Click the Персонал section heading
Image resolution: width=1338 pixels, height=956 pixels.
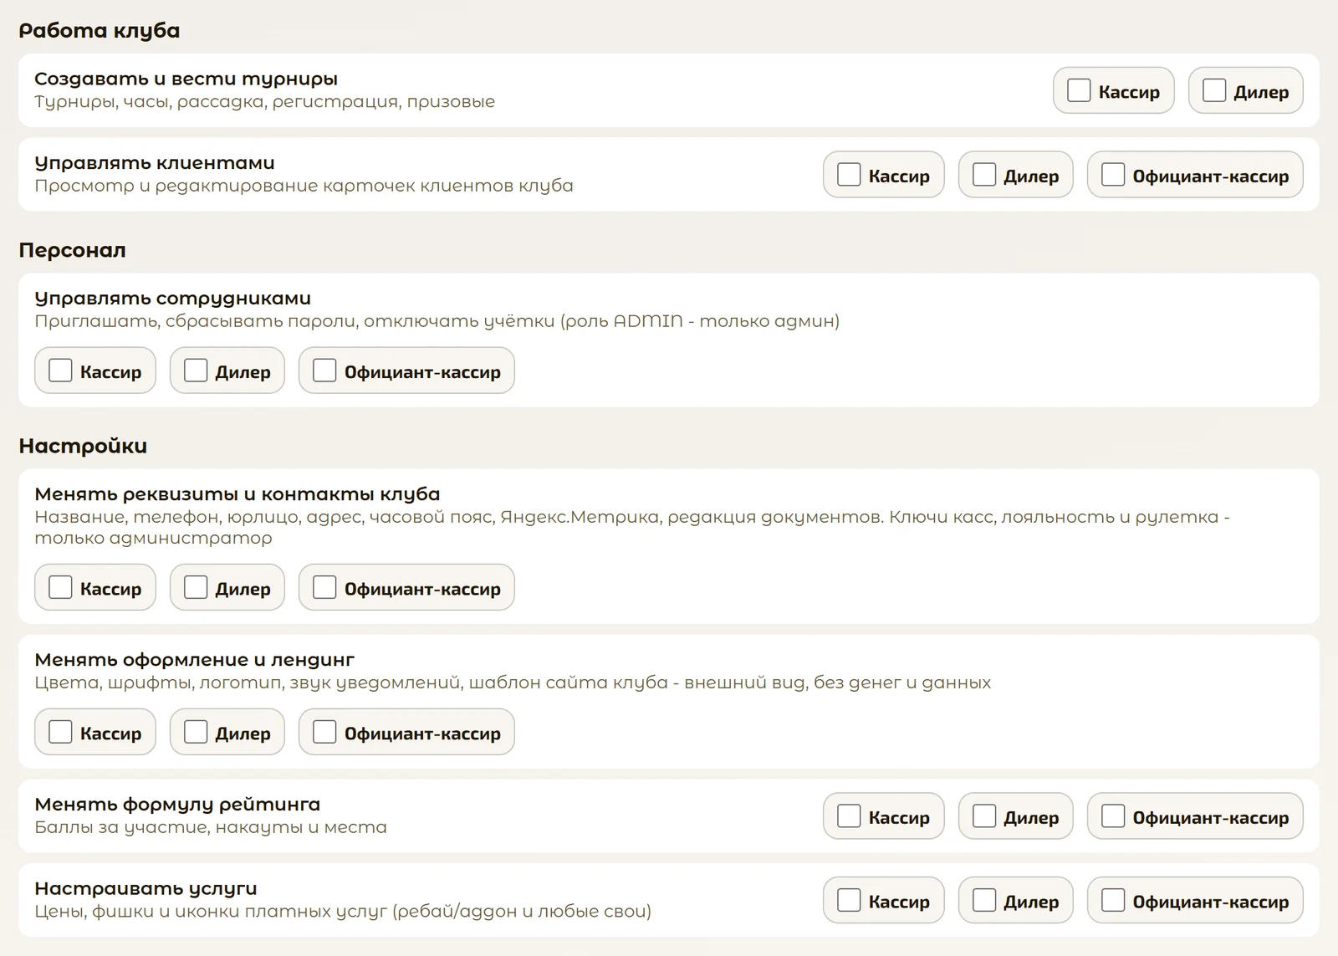point(72,250)
